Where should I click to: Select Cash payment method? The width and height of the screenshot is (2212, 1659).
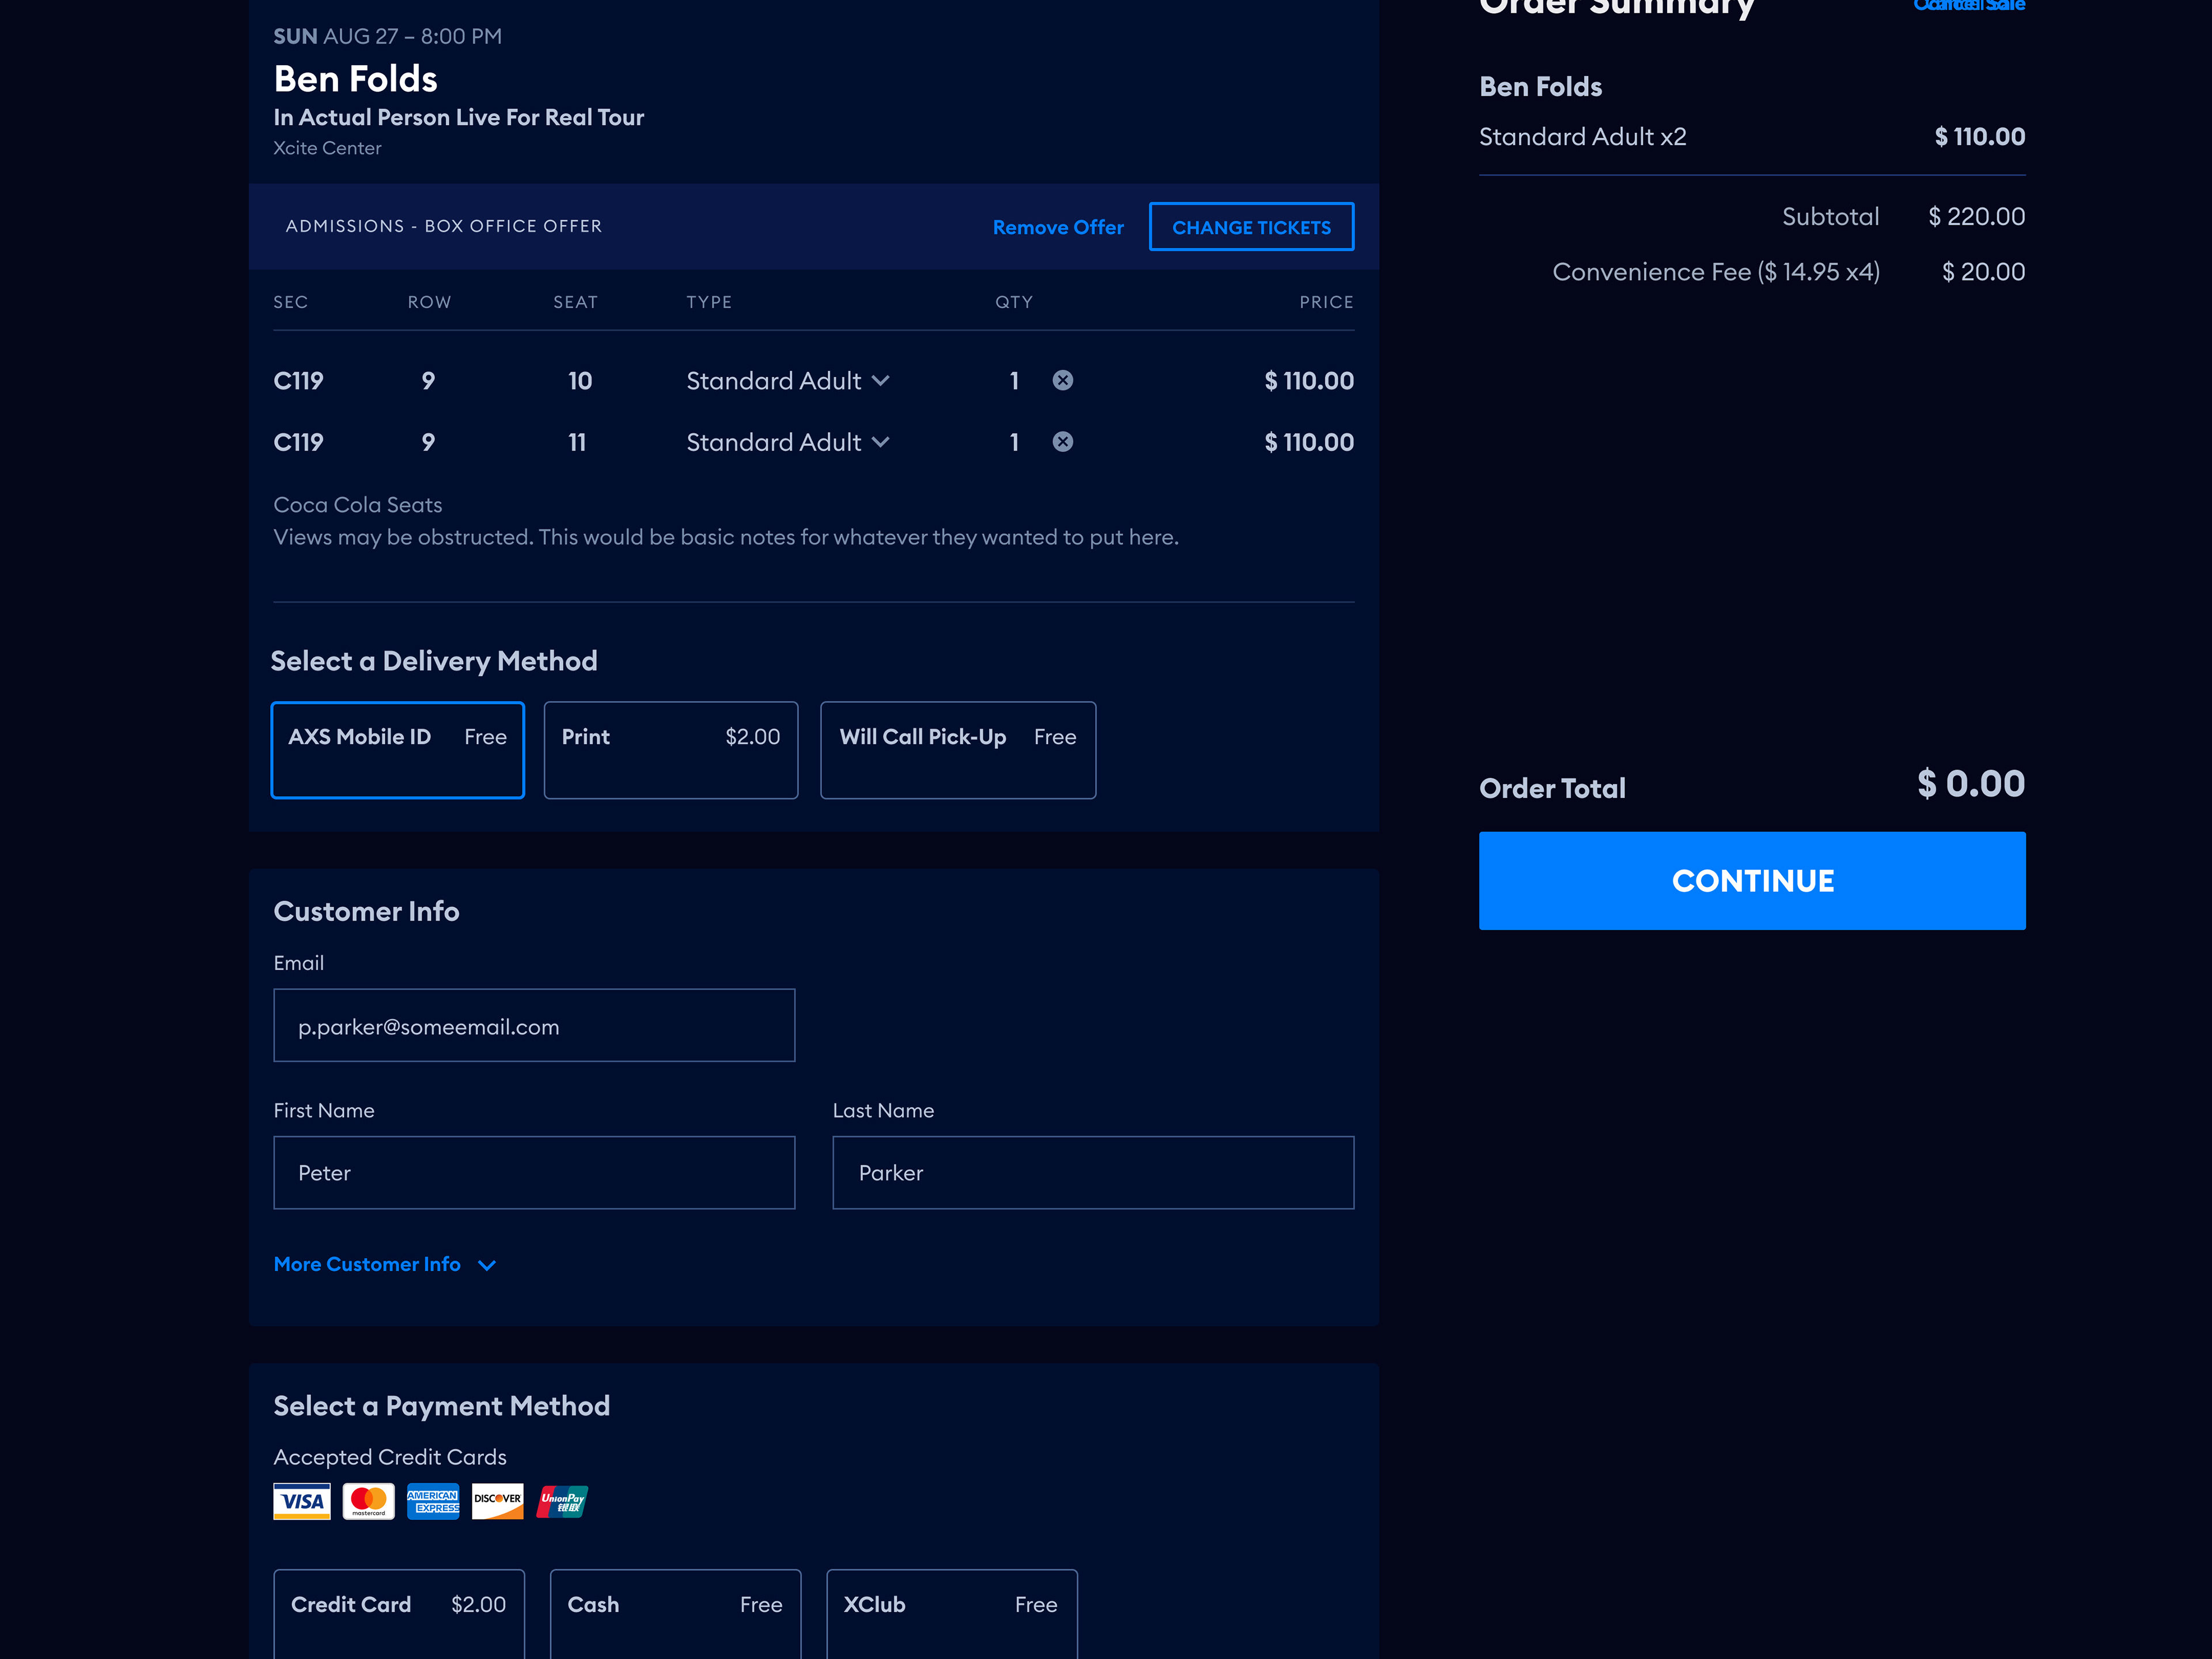tap(675, 1613)
